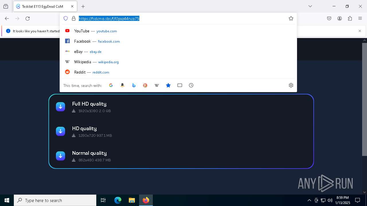The height and width of the screenshot is (206, 367).
Task: Go back to the previous page
Action: (x=7, y=19)
